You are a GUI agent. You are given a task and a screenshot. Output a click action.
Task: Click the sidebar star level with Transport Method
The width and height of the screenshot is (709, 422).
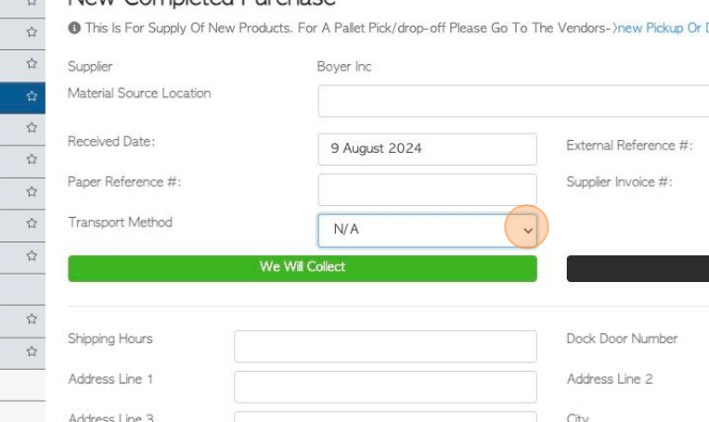[32, 224]
